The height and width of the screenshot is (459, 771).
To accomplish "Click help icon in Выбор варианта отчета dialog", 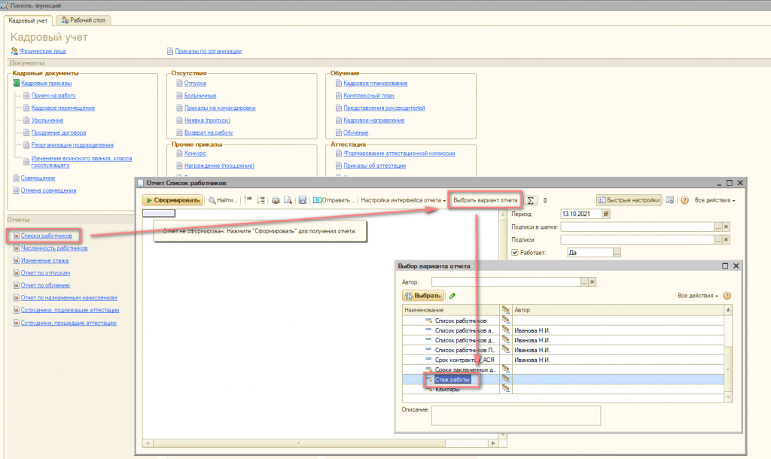I will pos(727,296).
